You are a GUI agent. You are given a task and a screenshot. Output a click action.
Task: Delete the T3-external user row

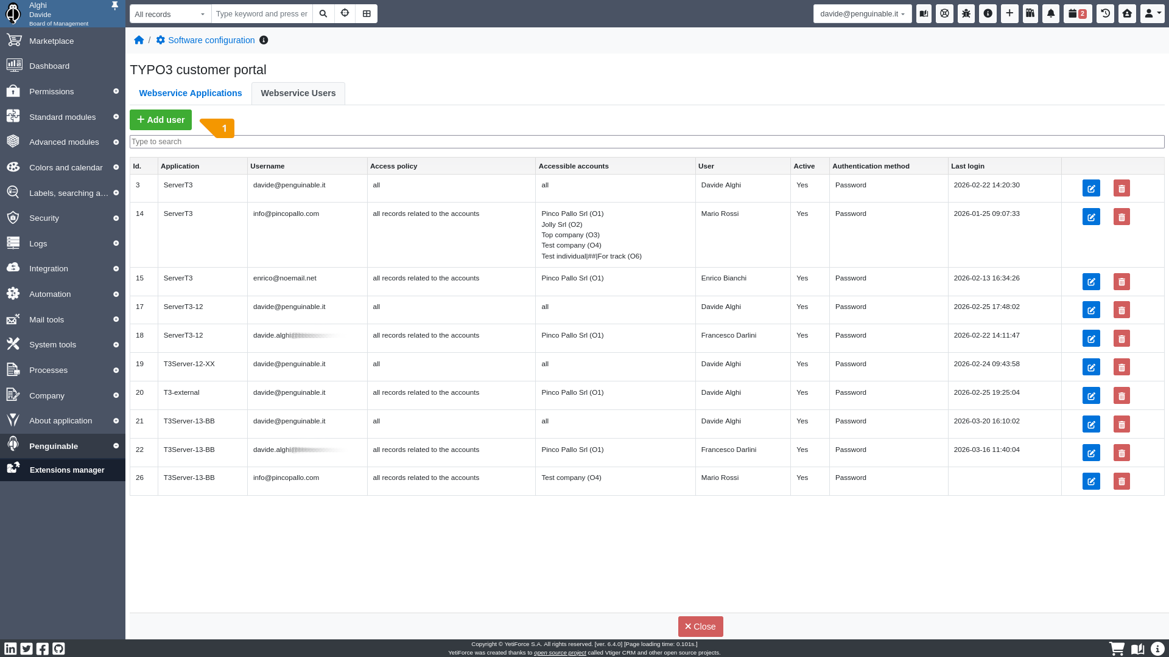(x=1121, y=396)
